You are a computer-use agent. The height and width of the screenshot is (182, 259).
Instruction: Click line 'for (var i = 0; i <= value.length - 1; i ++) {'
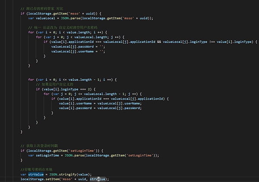(x=73, y=80)
